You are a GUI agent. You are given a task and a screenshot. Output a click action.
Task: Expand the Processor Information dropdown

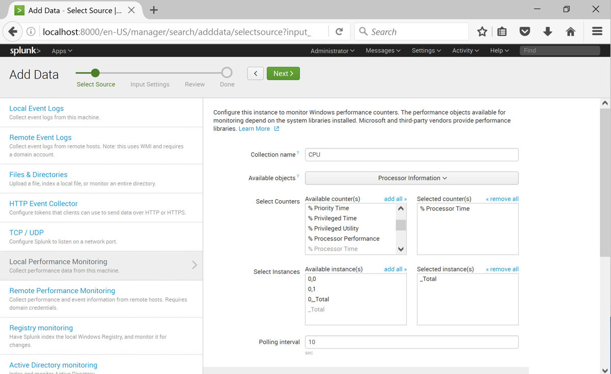411,178
